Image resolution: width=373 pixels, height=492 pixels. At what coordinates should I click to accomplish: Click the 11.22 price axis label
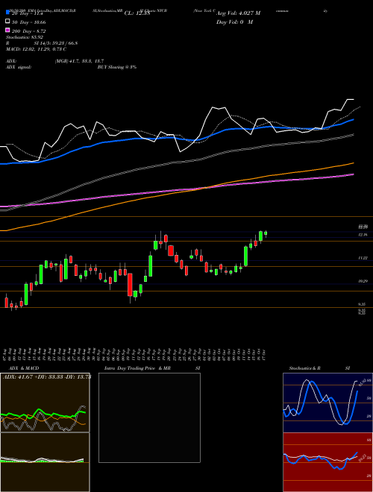363,258
